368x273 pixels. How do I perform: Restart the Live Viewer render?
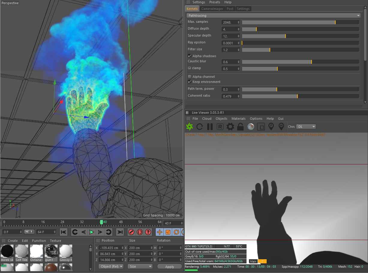[200, 127]
